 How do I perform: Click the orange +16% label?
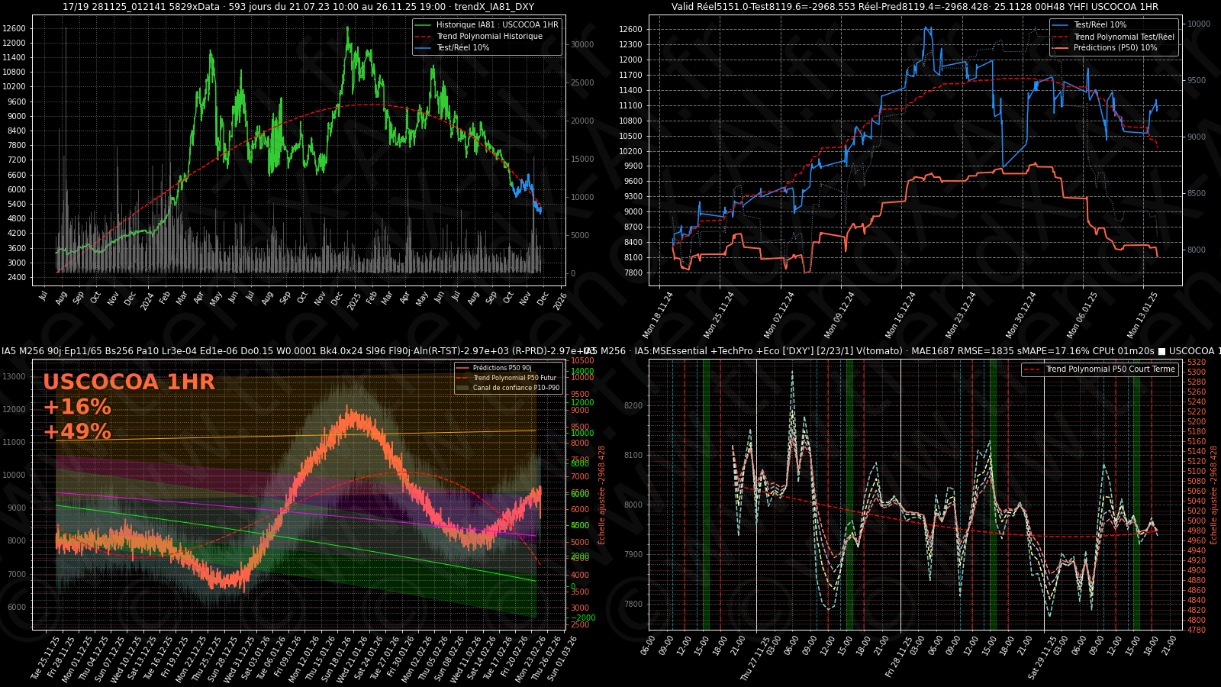(77, 407)
